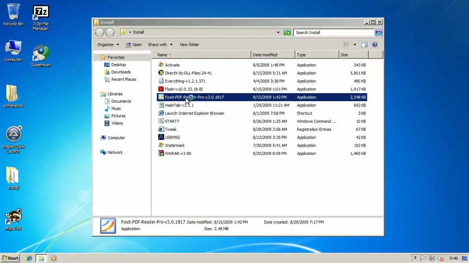This screenshot has height=263, width=469.
Task: Select the Tweak registry file icon
Action: click(161, 129)
